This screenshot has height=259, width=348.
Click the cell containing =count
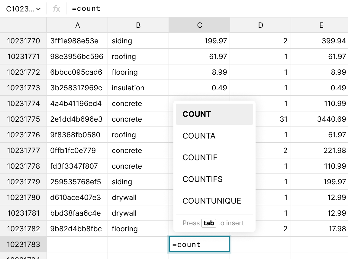[199, 244]
